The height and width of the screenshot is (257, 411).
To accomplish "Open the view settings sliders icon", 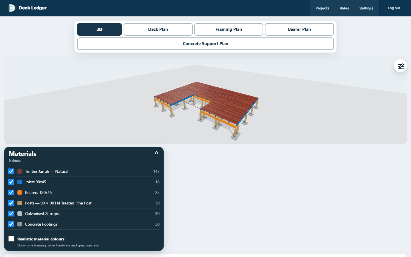I will pos(401,66).
